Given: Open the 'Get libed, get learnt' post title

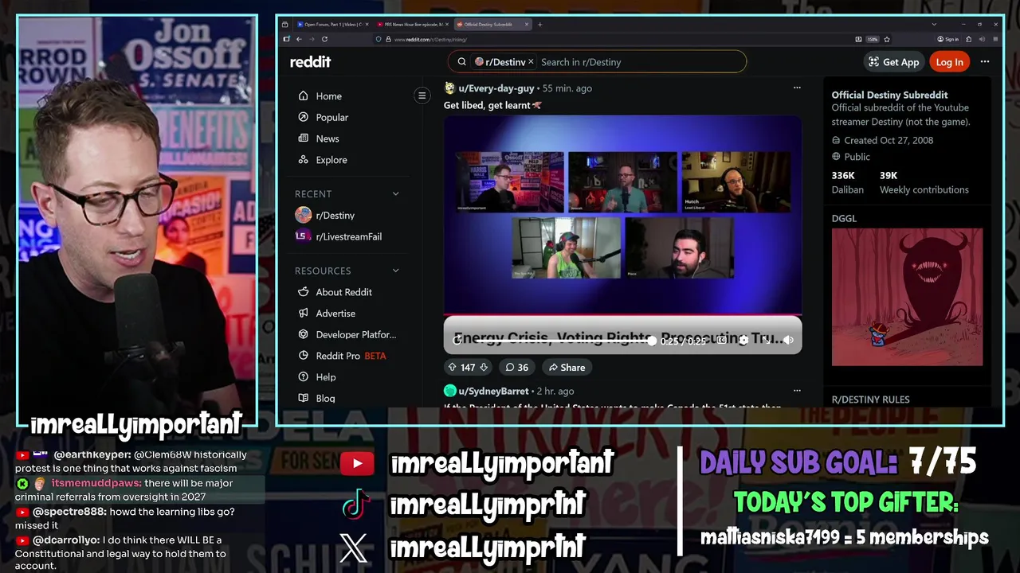Looking at the screenshot, I should [x=492, y=105].
